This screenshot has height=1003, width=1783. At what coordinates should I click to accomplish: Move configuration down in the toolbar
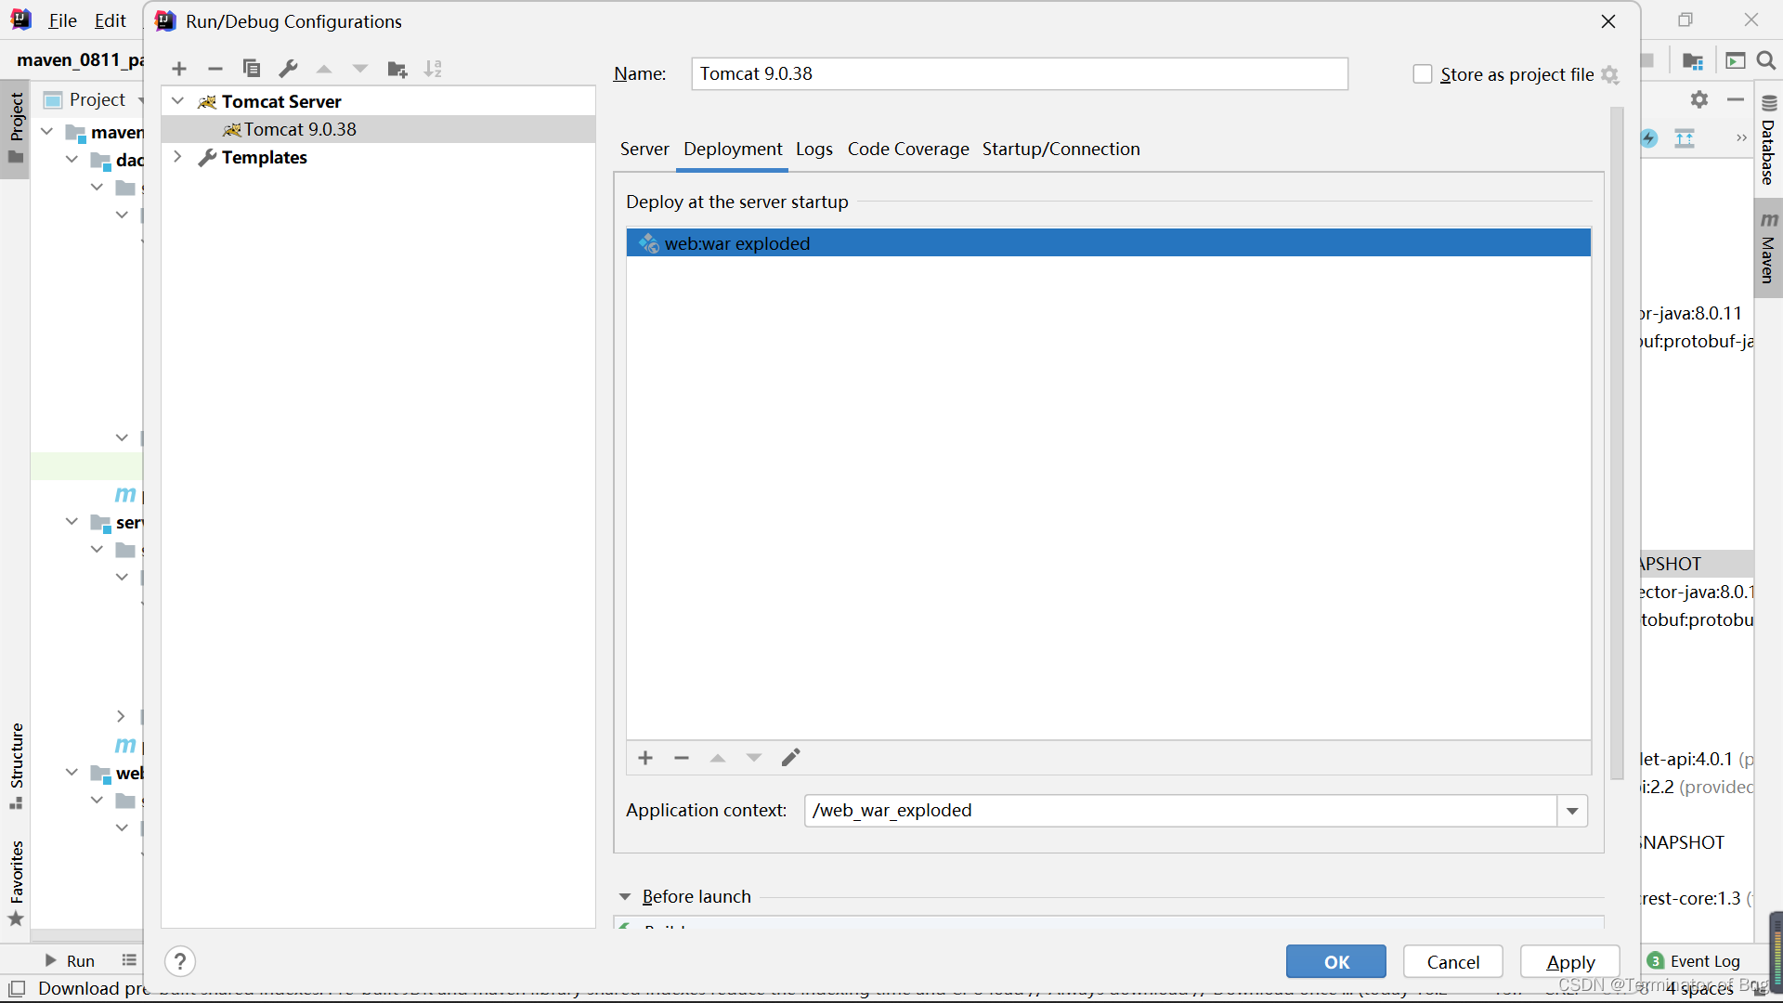point(360,69)
